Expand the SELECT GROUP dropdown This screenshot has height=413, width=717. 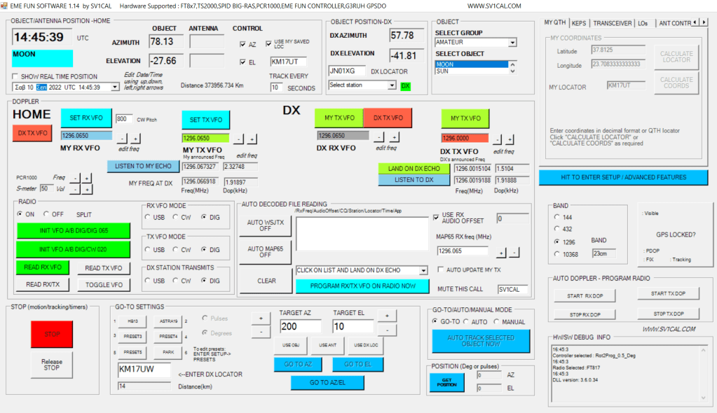tap(512, 43)
